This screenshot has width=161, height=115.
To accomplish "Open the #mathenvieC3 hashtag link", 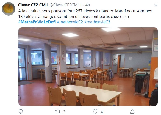I will click(97, 22).
